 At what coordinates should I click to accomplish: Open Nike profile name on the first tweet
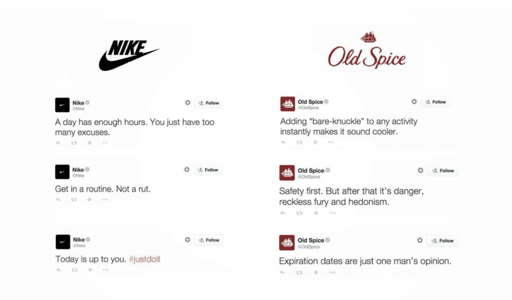tap(78, 103)
